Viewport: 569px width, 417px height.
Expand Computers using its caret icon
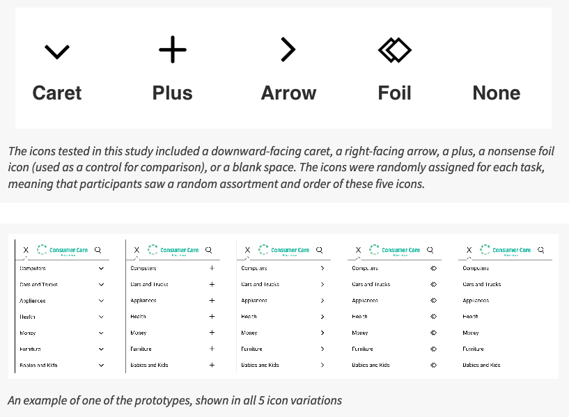(101, 268)
